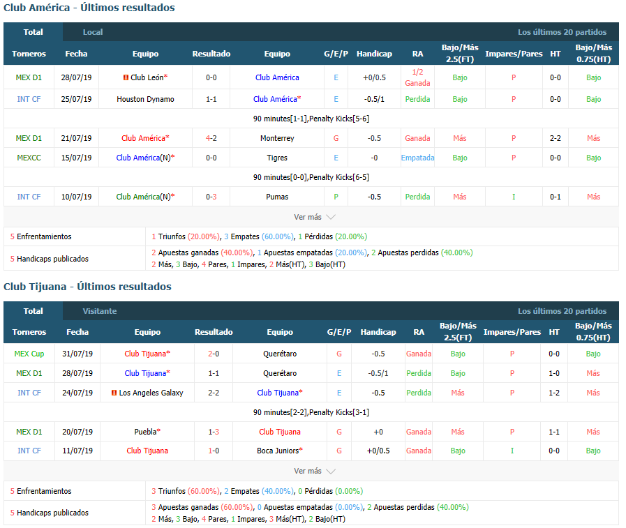Viewport: 626px width, 528px height.
Task: Click INT CF in the 11/07/19 row
Action: [29, 451]
